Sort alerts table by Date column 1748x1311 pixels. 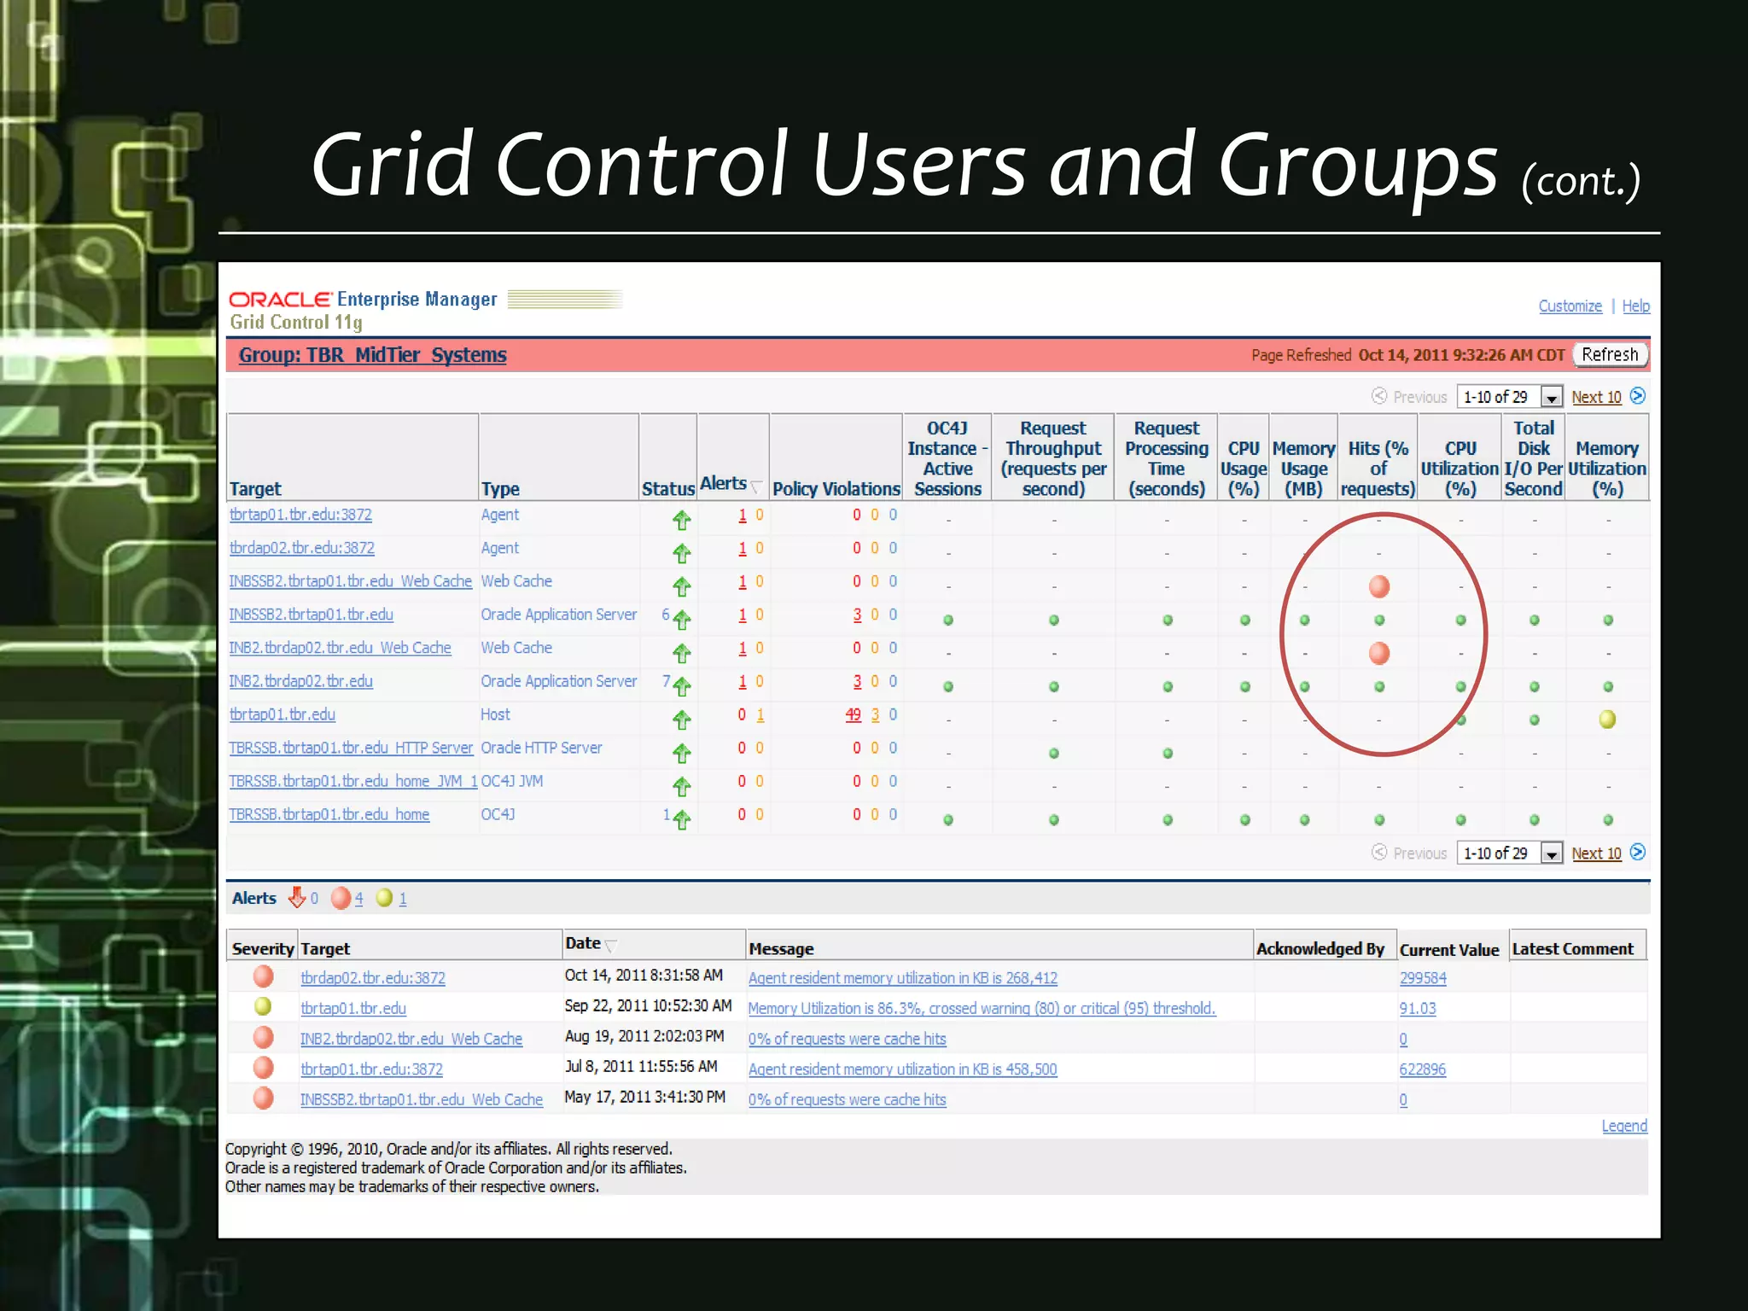click(590, 943)
